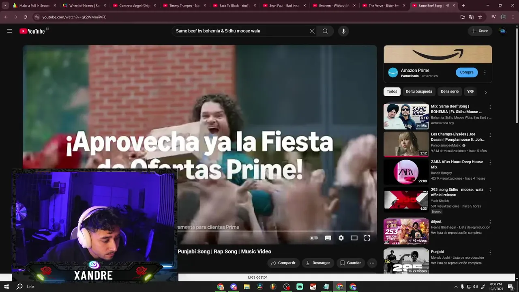This screenshot has width=519, height=292.
Task: Go back with the browser back arrow
Action: (6, 17)
